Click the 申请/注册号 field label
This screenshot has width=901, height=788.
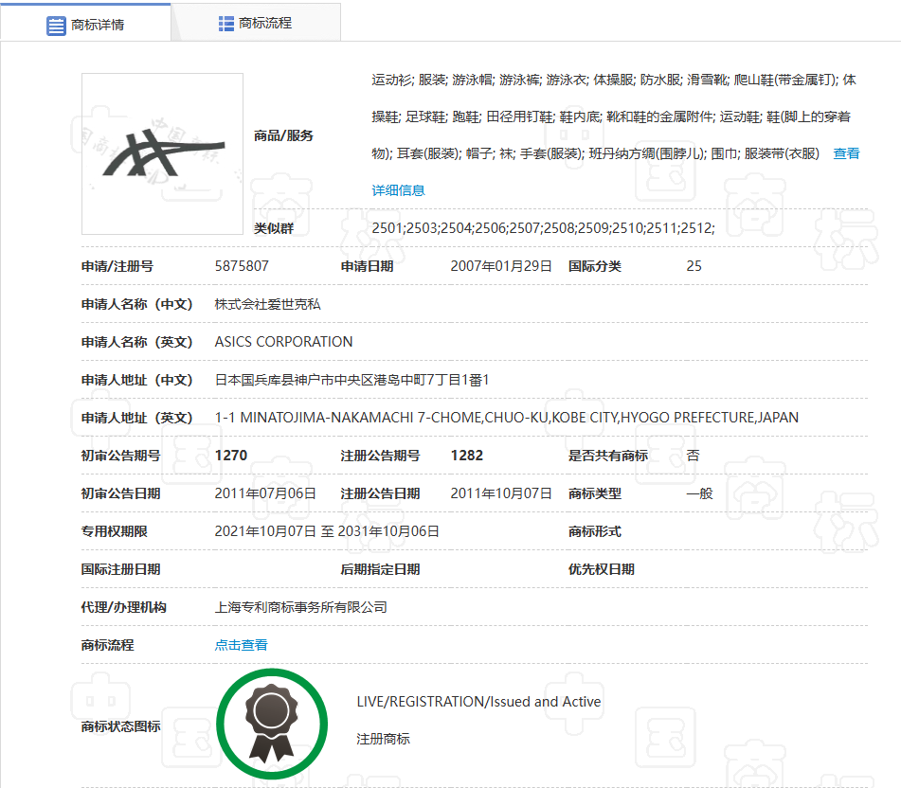point(117,266)
